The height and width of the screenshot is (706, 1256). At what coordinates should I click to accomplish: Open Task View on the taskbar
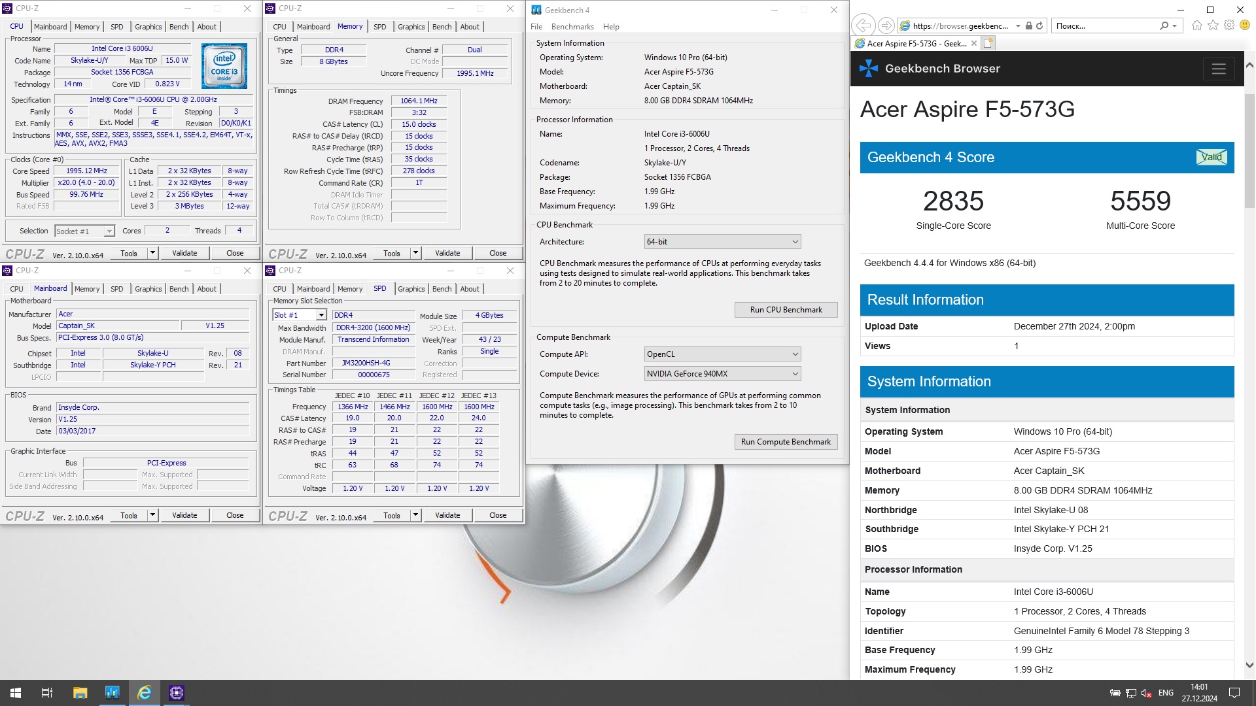pos(47,693)
